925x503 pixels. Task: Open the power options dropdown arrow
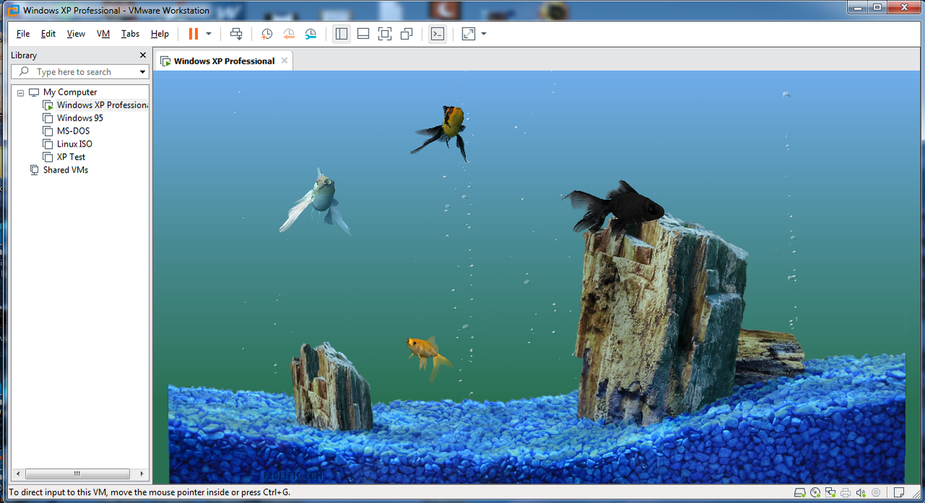tap(209, 34)
